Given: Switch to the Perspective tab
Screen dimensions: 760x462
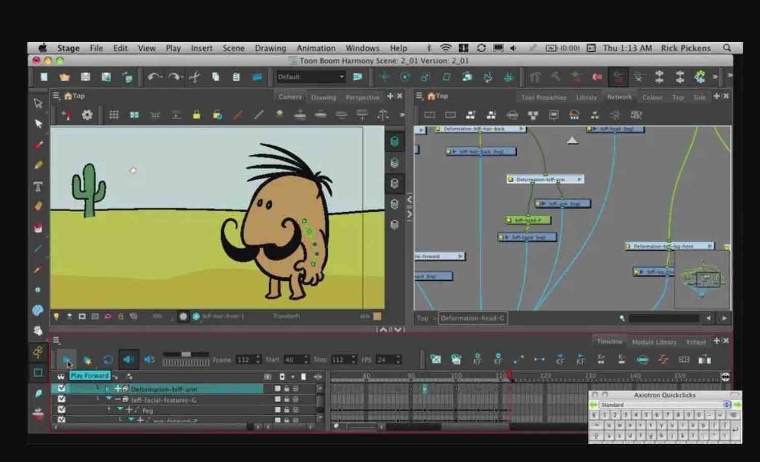Looking at the screenshot, I should click(362, 97).
